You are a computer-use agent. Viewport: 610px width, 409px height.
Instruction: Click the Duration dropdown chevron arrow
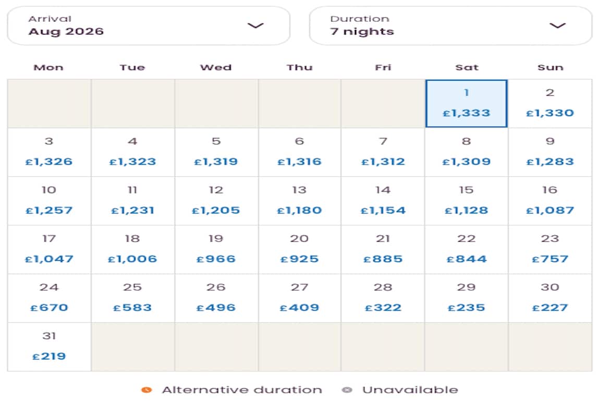click(x=557, y=26)
